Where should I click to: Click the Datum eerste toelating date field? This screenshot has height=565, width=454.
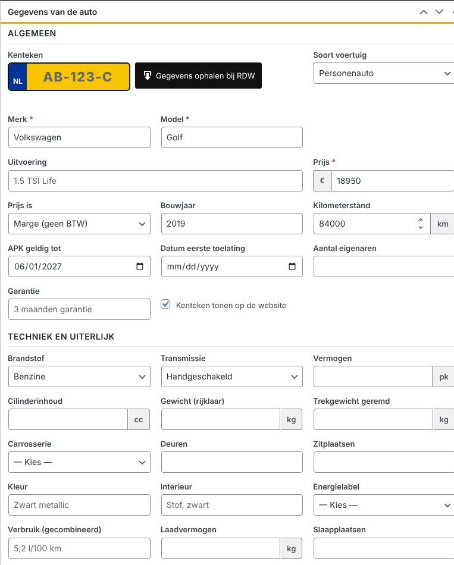[x=232, y=266]
